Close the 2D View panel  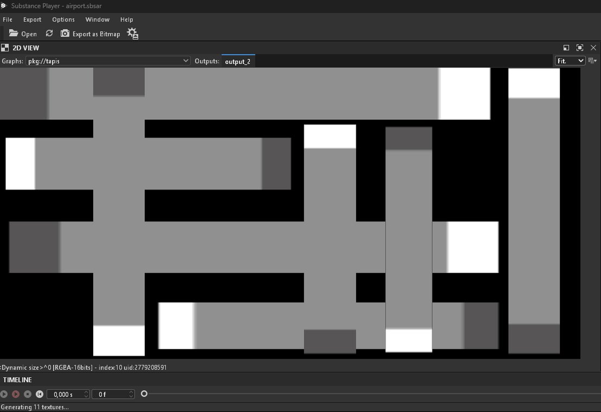coord(593,48)
